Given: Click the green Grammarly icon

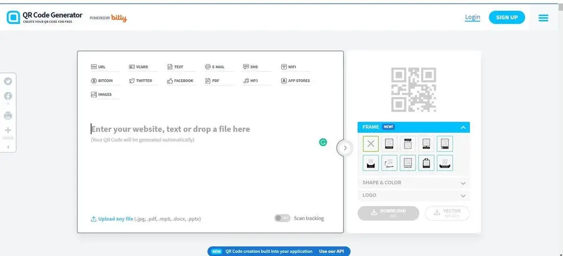Looking at the screenshot, I should [x=323, y=143].
